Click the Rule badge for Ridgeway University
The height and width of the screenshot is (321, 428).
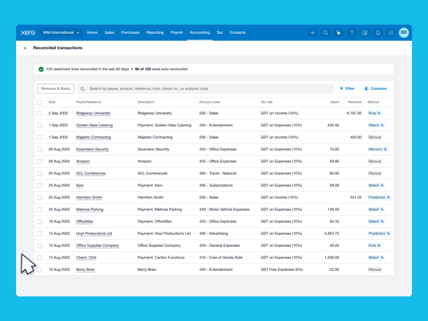click(374, 113)
